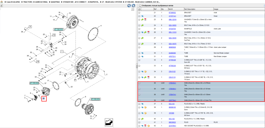The width and height of the screenshot is (265, 128).
Task: Click green arrow icon on row 28
Action: click(142, 44)
